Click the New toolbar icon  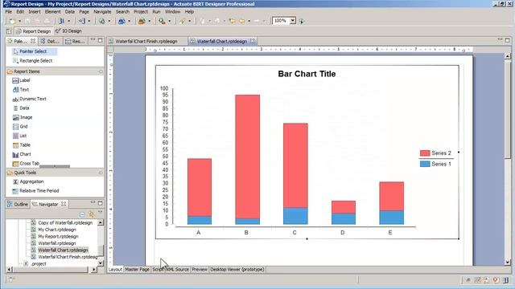point(12,21)
